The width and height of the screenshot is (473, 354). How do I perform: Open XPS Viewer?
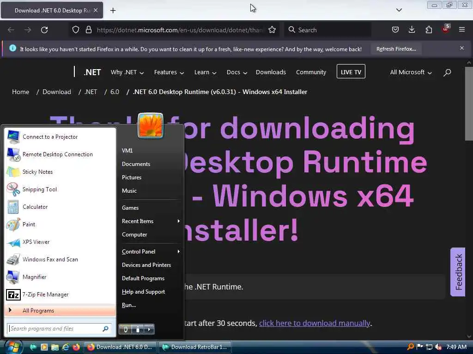pyautogui.click(x=60, y=242)
